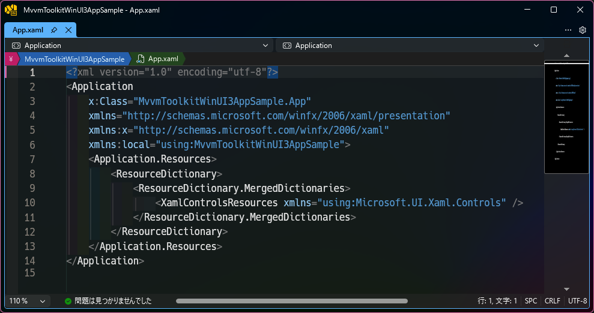
Task: Click opening <Application.Resources> tag
Action: [153, 159]
